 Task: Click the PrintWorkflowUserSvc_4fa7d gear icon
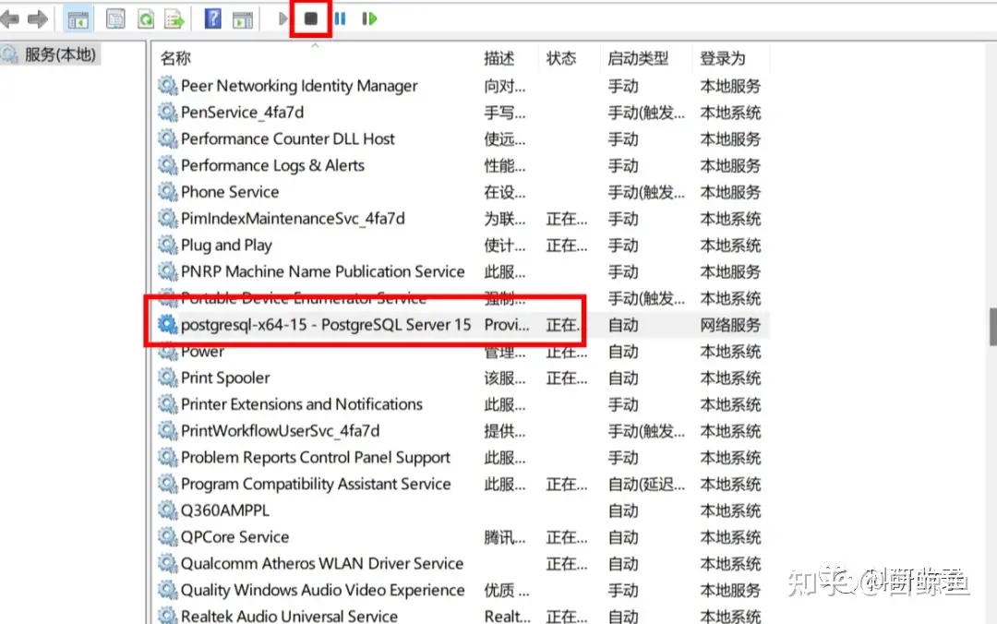[x=167, y=431]
